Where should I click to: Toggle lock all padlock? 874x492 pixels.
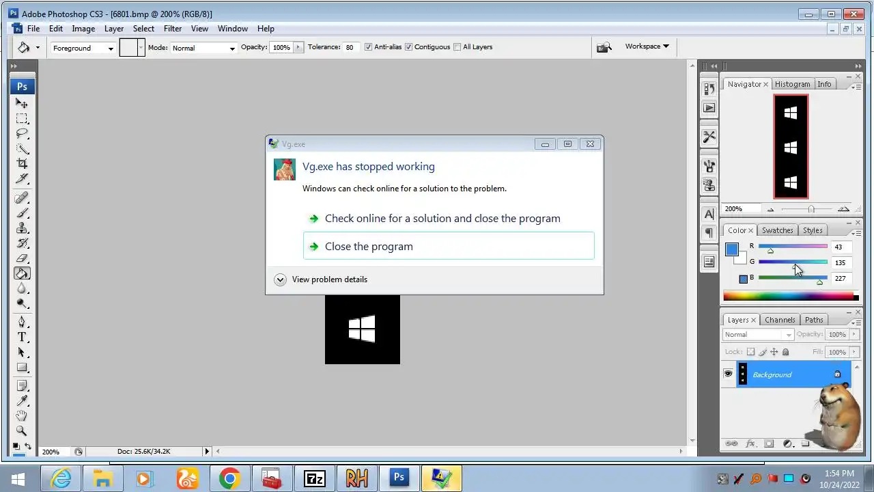click(786, 352)
